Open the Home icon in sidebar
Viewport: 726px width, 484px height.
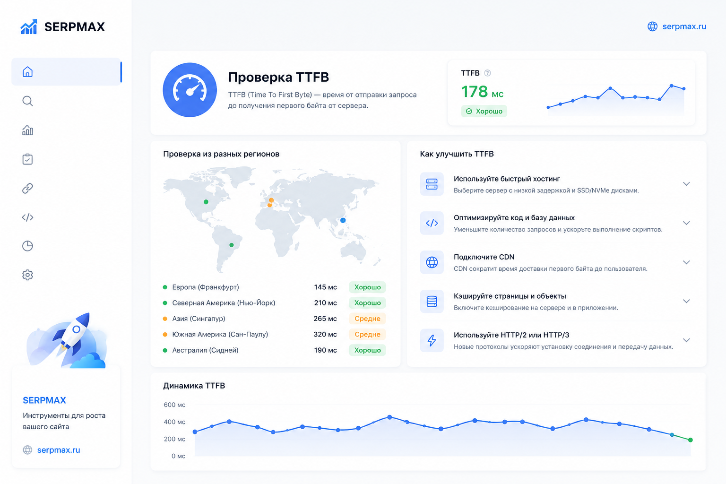pos(27,72)
